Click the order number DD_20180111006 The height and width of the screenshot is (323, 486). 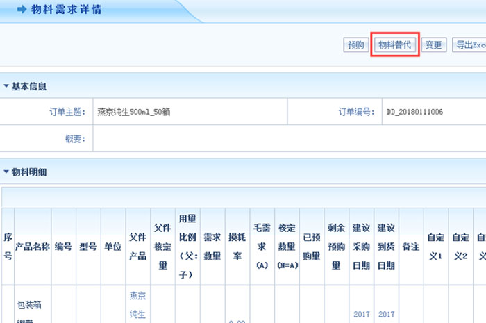[x=414, y=112]
